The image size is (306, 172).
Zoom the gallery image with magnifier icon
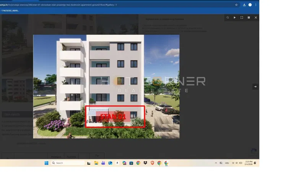pos(228,18)
